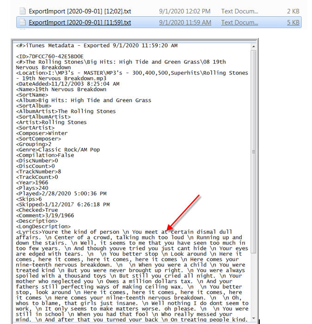312x324 pixels.
Task: Select file icon for ExportImport [11;59].txt
Action: pos(22,22)
